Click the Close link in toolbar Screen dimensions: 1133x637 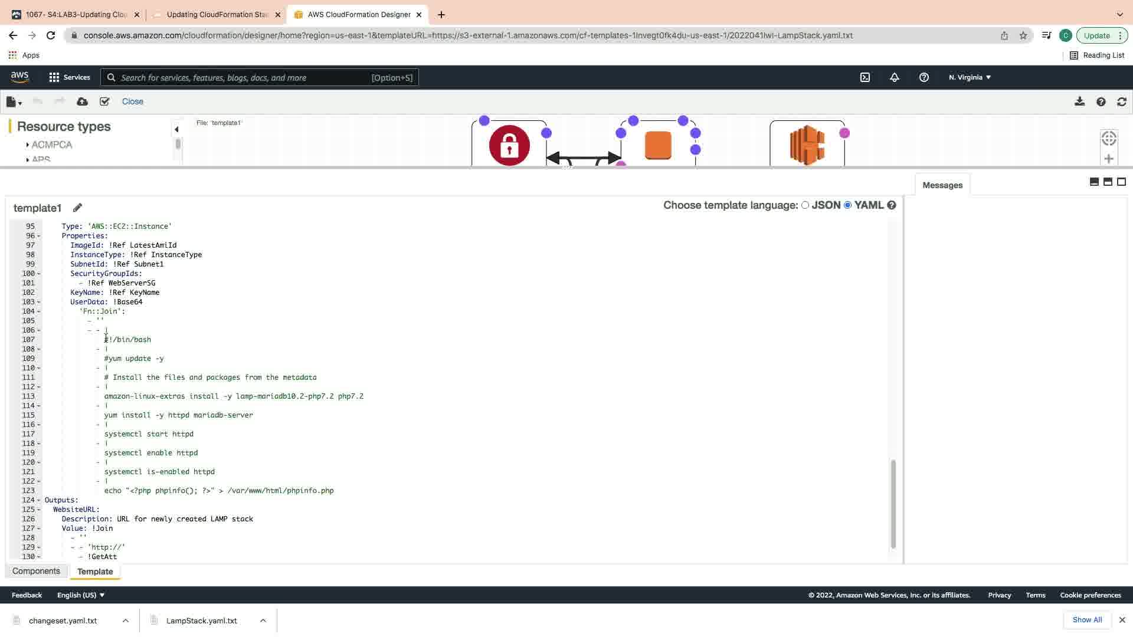tap(132, 101)
